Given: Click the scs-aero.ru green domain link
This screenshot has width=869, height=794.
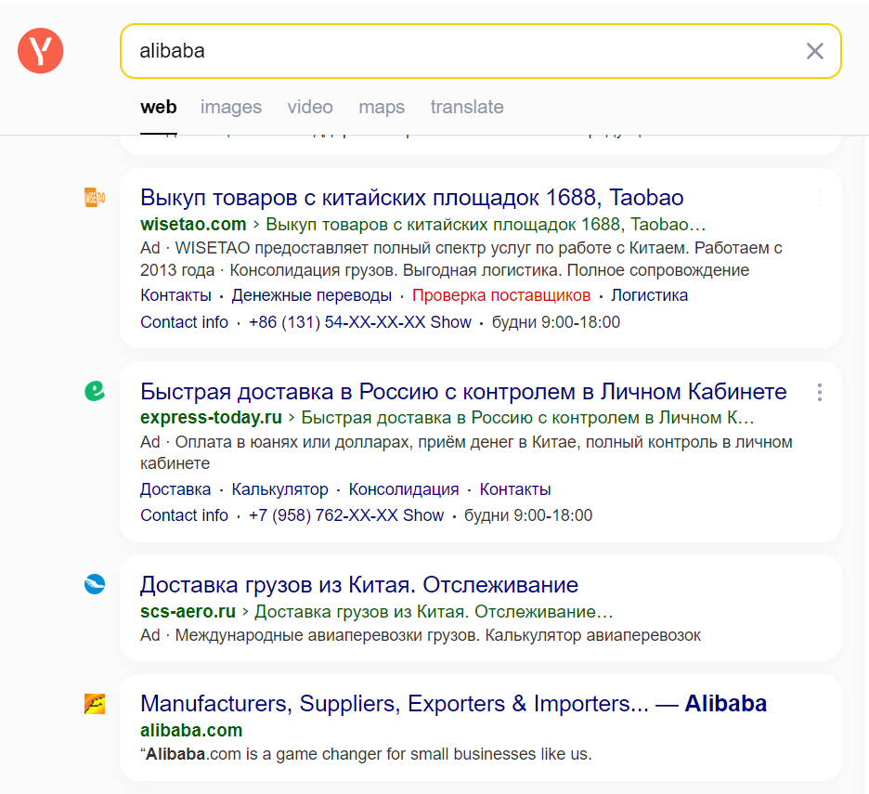Looking at the screenshot, I should [x=188, y=611].
